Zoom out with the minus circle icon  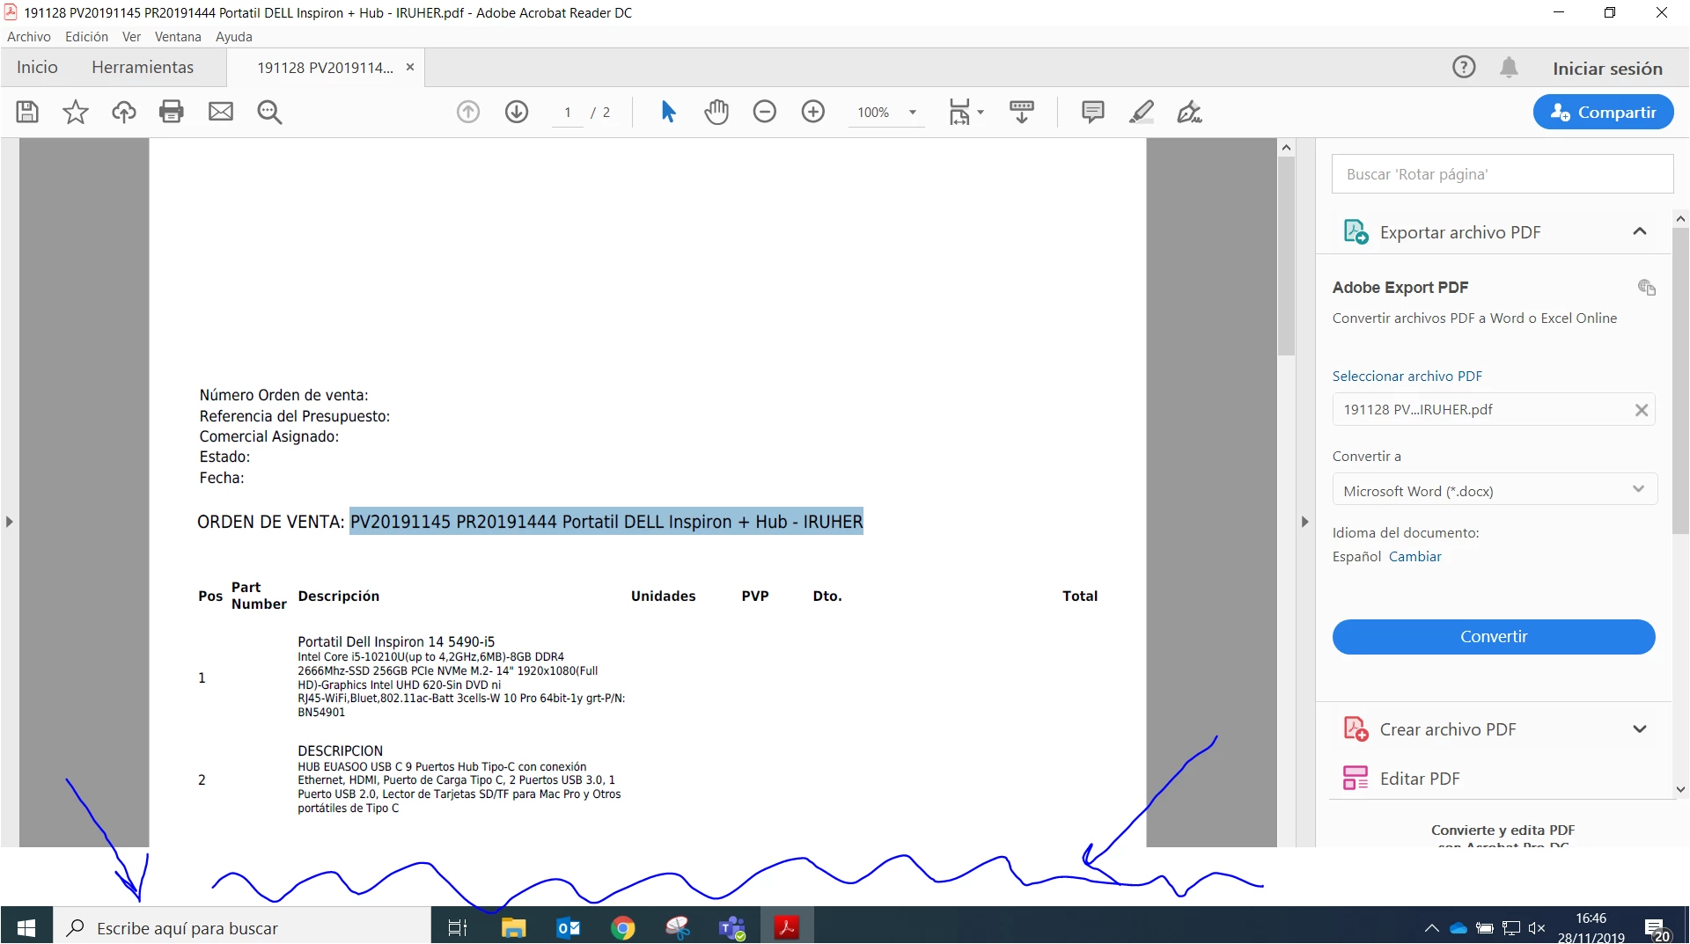765,112
